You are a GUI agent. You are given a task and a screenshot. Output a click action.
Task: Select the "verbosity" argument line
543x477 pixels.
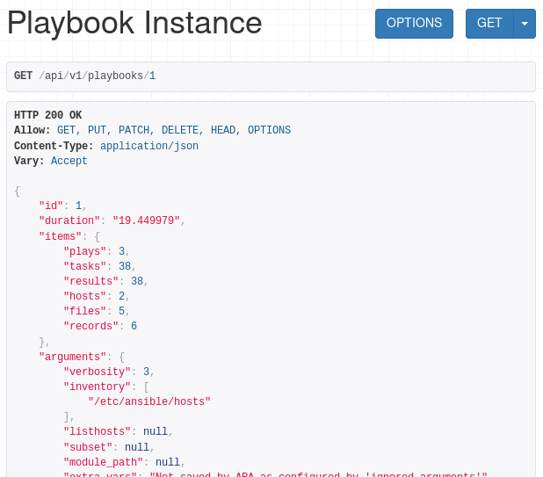[x=108, y=372]
